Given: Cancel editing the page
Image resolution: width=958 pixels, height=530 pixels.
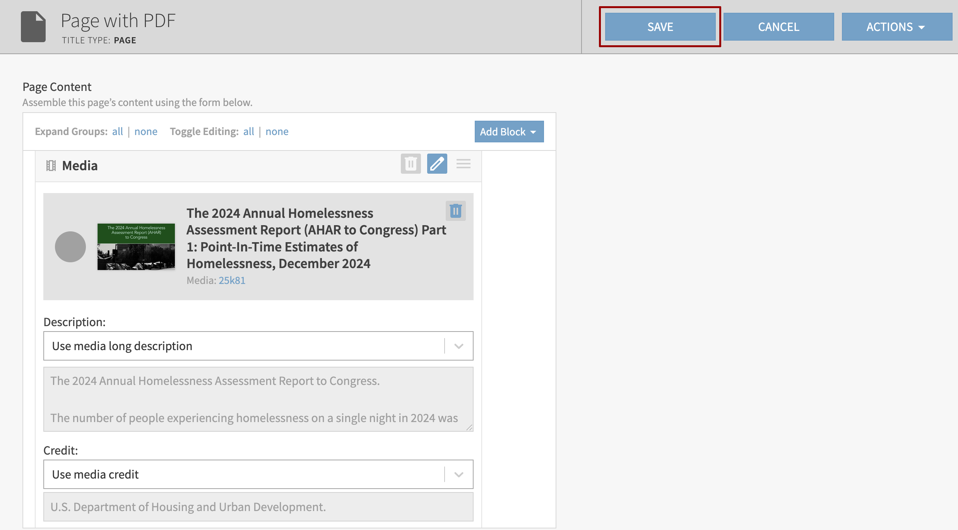Looking at the screenshot, I should tap(778, 27).
